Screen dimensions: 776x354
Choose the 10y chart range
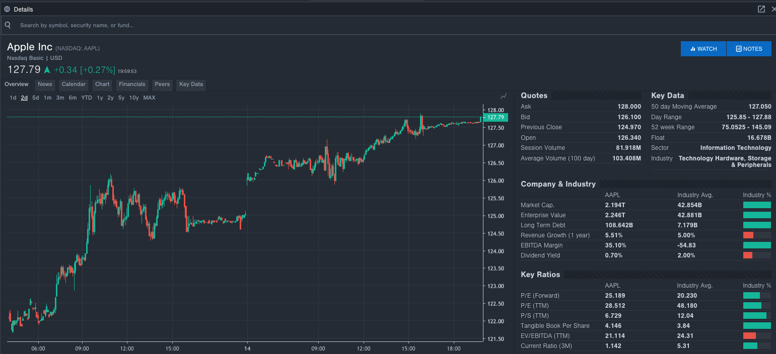coord(134,98)
